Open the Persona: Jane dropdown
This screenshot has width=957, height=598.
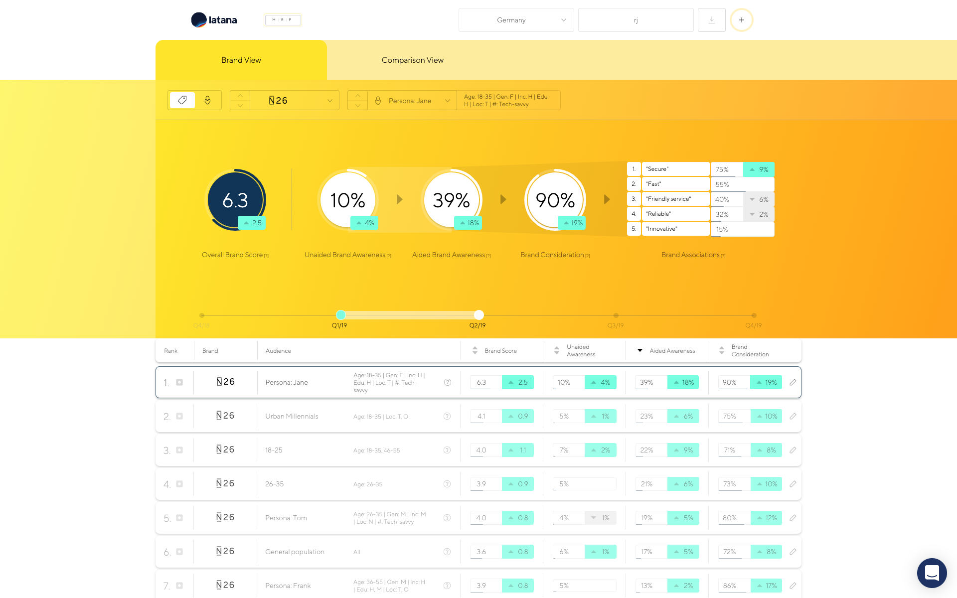[412, 100]
